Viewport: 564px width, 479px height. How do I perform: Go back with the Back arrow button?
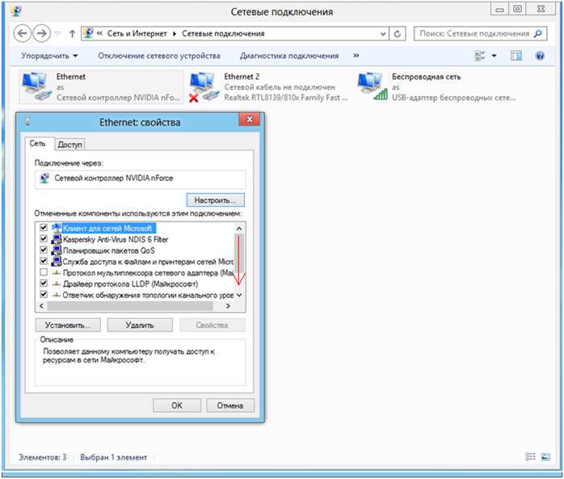pos(23,33)
